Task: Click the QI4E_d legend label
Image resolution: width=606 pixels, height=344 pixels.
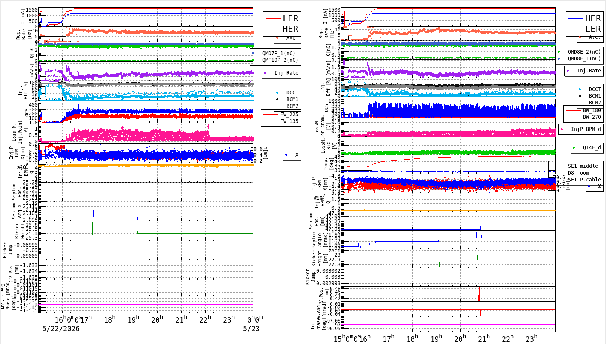Action: pos(592,147)
